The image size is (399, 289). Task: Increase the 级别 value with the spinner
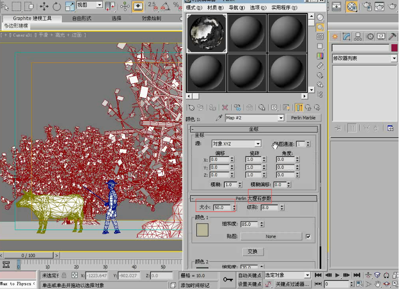282,206
